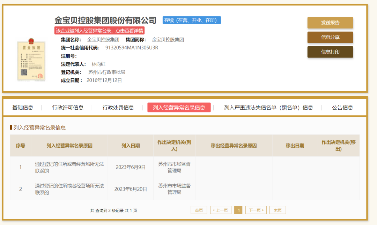Select page number 1
The width and height of the screenshot is (377, 225).
point(238,210)
